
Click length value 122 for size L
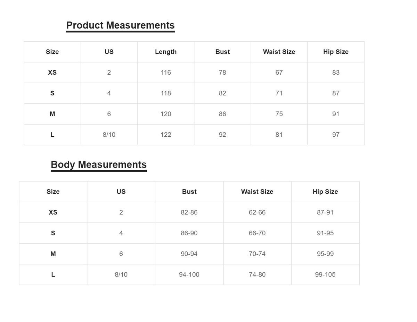166,135
